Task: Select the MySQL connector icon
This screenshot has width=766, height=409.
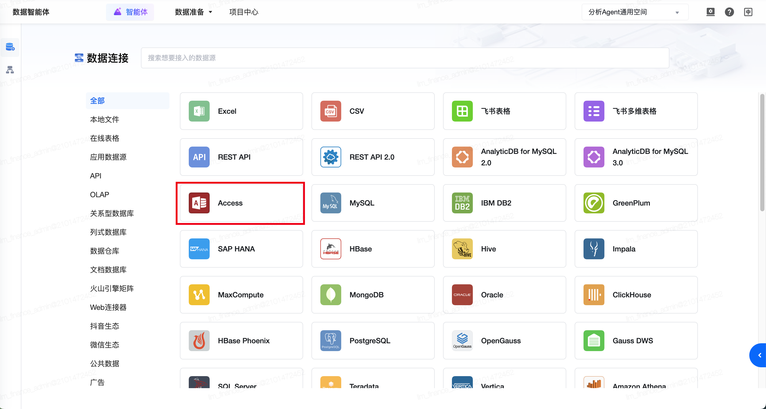Action: pyautogui.click(x=330, y=203)
